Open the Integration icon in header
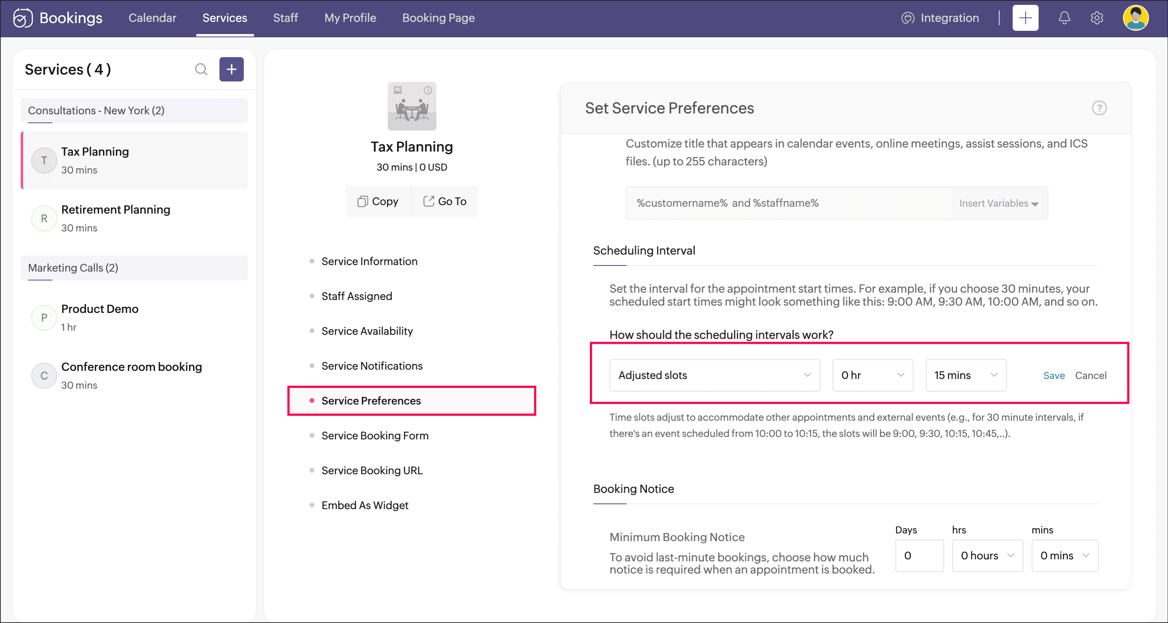This screenshot has width=1168, height=623. pyautogui.click(x=907, y=18)
